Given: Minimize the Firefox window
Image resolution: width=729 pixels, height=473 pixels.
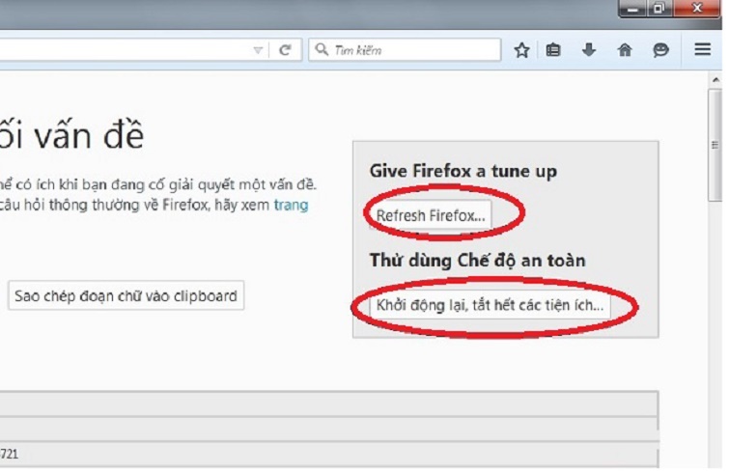Looking at the screenshot, I should click(x=634, y=9).
